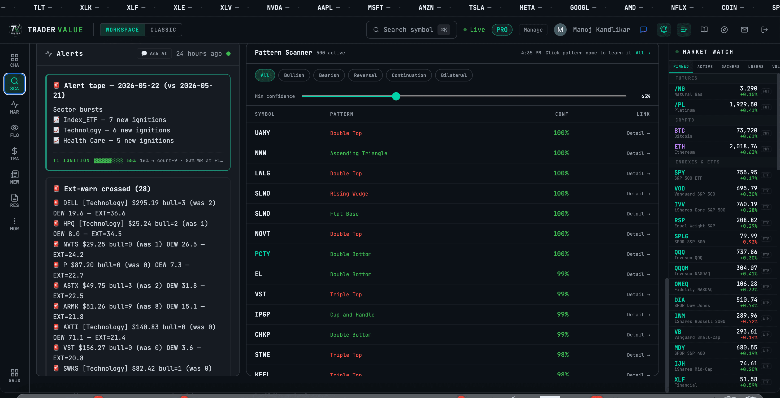Click the search magnifier icon
The width and height of the screenshot is (780, 398).
[x=376, y=30]
